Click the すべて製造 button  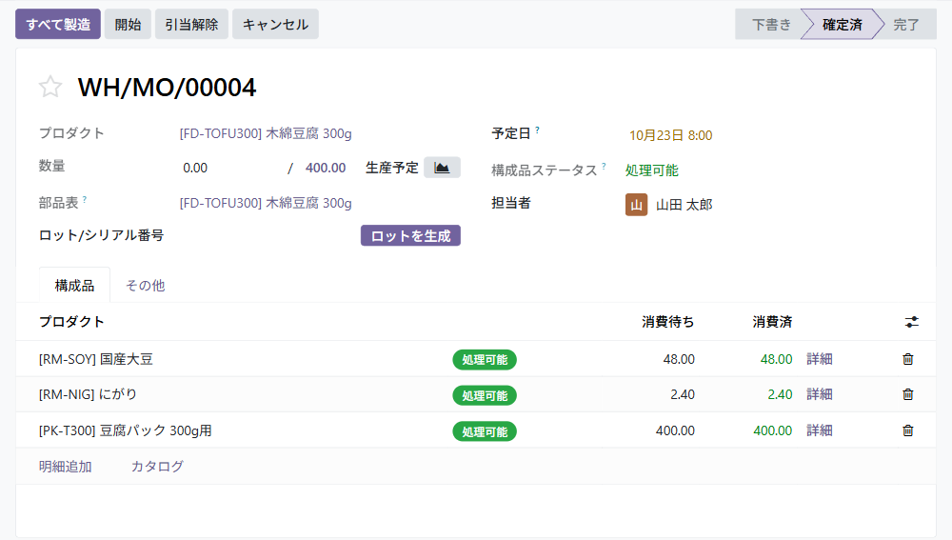coord(58,25)
